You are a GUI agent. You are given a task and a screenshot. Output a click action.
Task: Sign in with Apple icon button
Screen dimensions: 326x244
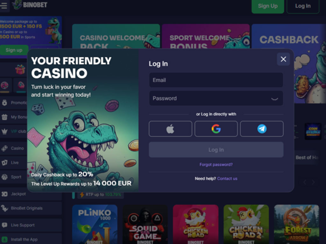click(170, 129)
